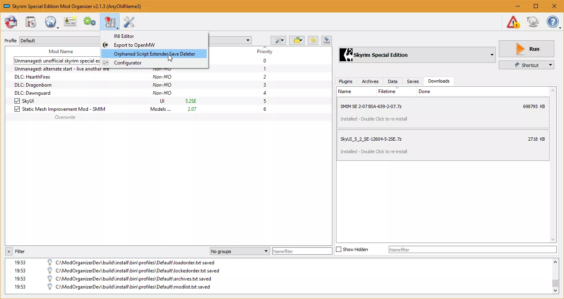Click the mod list Namefilter input field
This screenshot has width=564, height=299.
coord(302,251)
